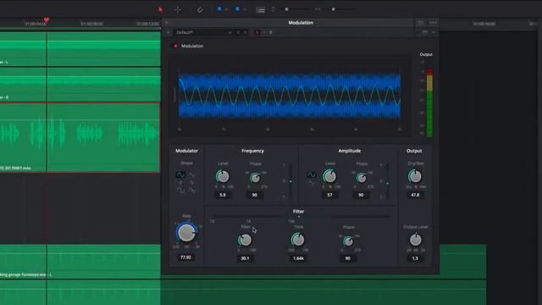Toggle the timeline view options icon
Screen dimensions: 542x305
(x=261, y=10)
